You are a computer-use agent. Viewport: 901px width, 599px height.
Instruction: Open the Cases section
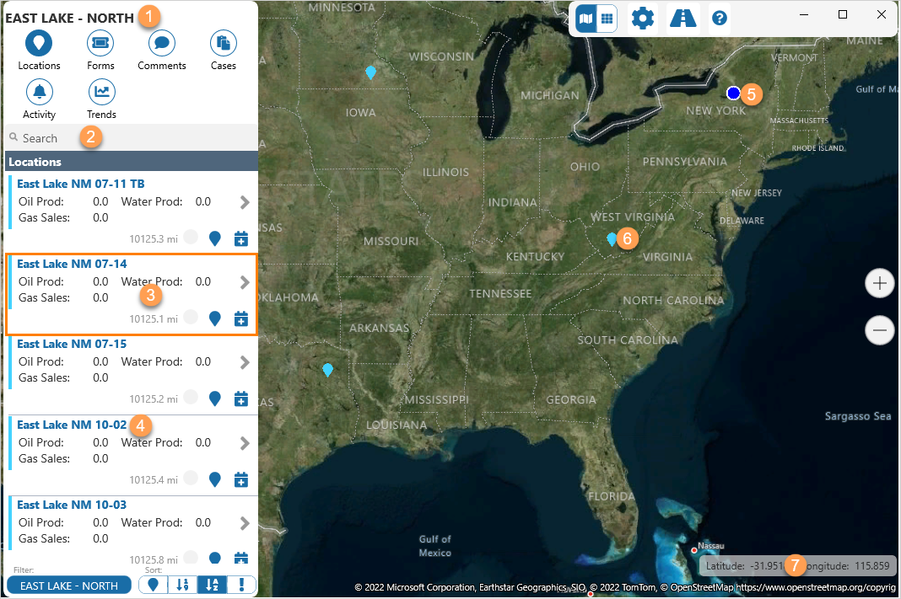click(224, 43)
